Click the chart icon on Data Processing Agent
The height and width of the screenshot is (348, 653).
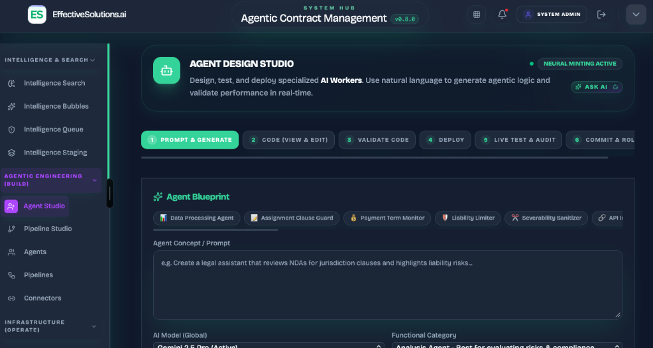(x=163, y=218)
